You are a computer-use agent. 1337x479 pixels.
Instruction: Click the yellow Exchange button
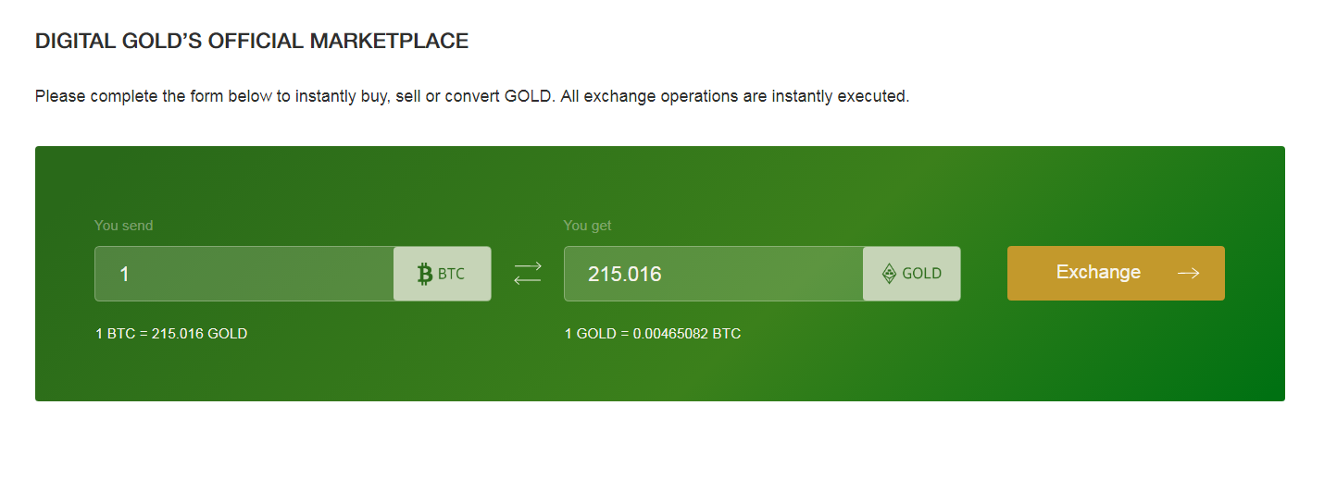1116,273
